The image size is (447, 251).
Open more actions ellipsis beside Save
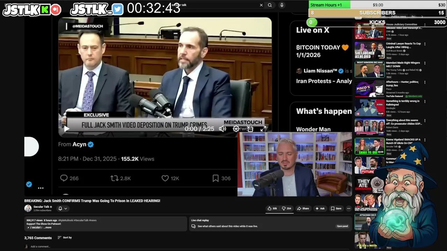click(349, 208)
